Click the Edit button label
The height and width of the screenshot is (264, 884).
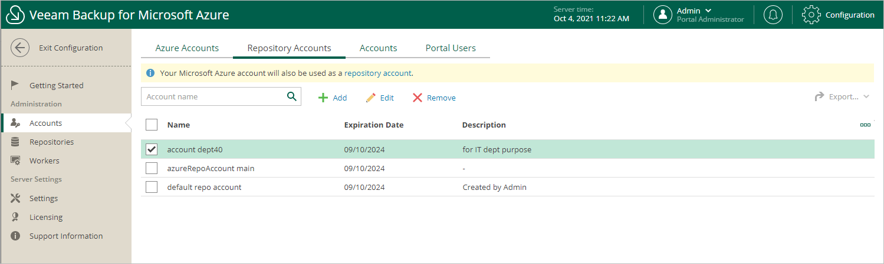coord(387,98)
